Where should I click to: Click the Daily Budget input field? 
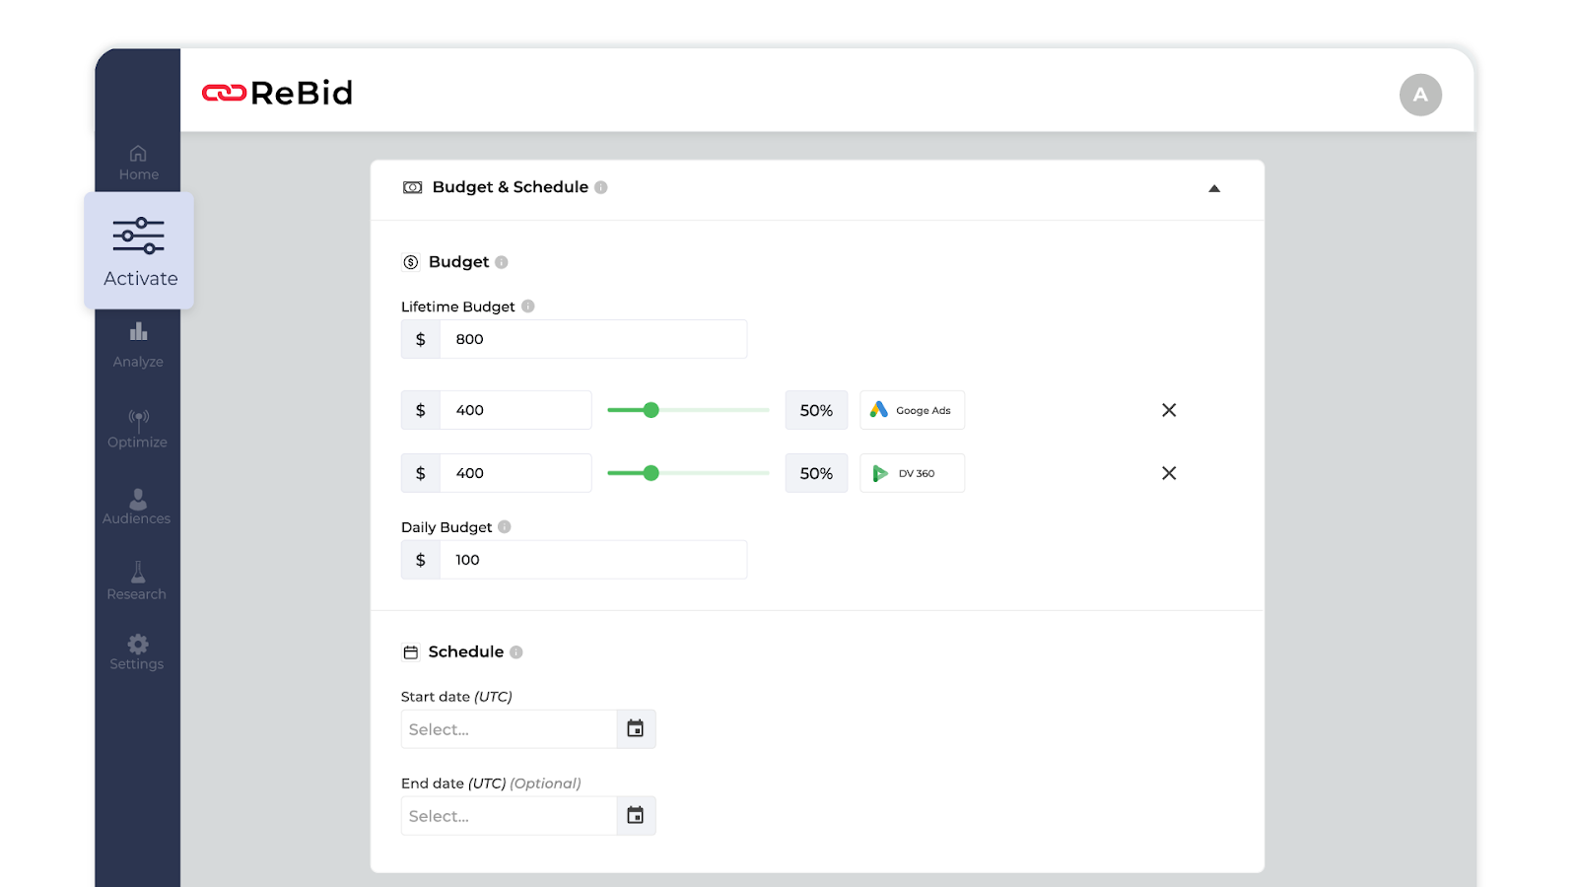(x=592, y=560)
